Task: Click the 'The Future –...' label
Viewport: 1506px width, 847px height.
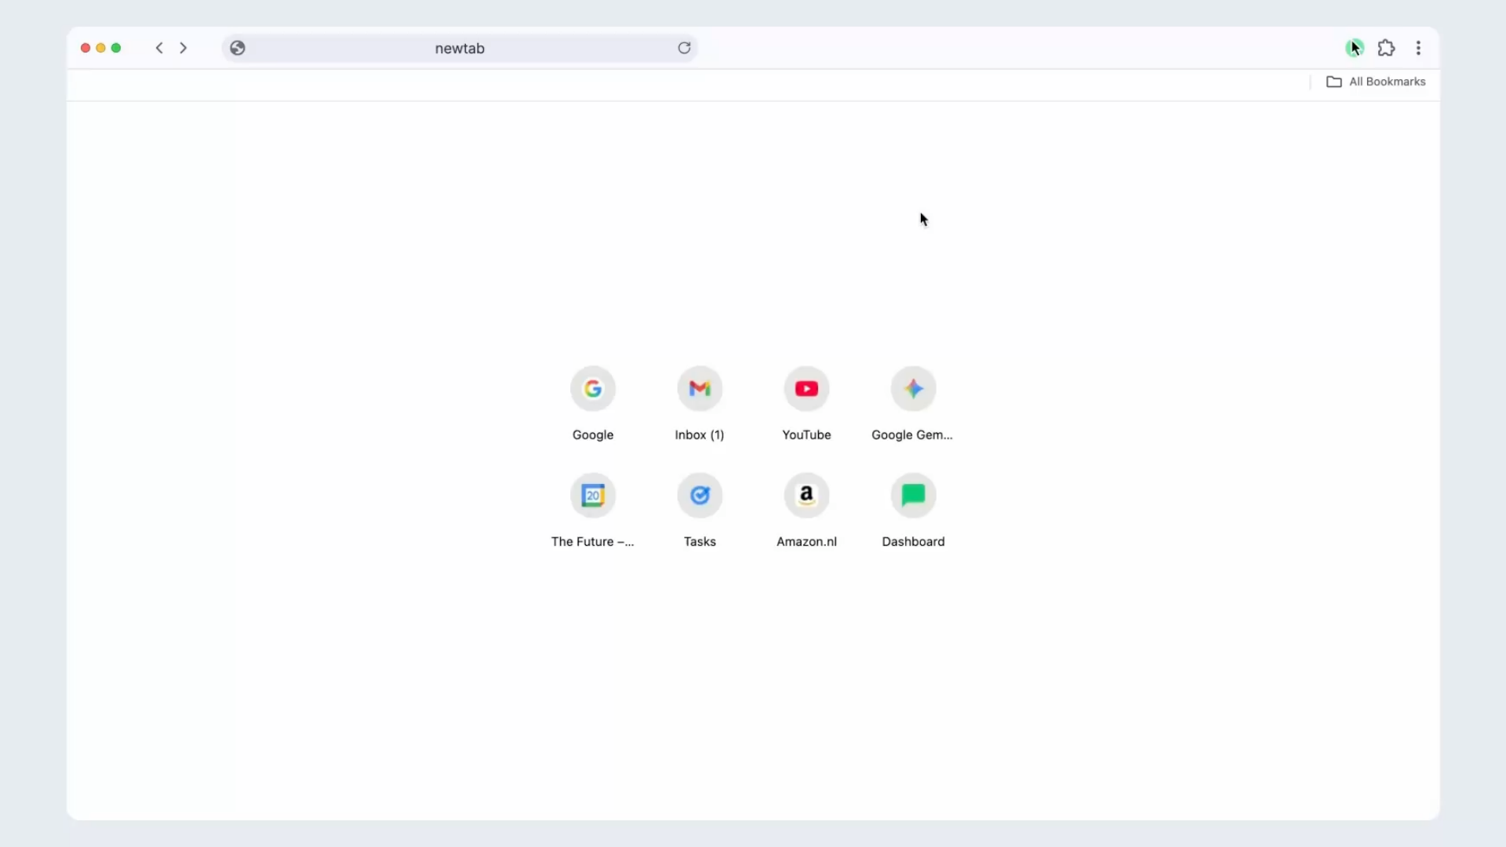Action: point(592,542)
